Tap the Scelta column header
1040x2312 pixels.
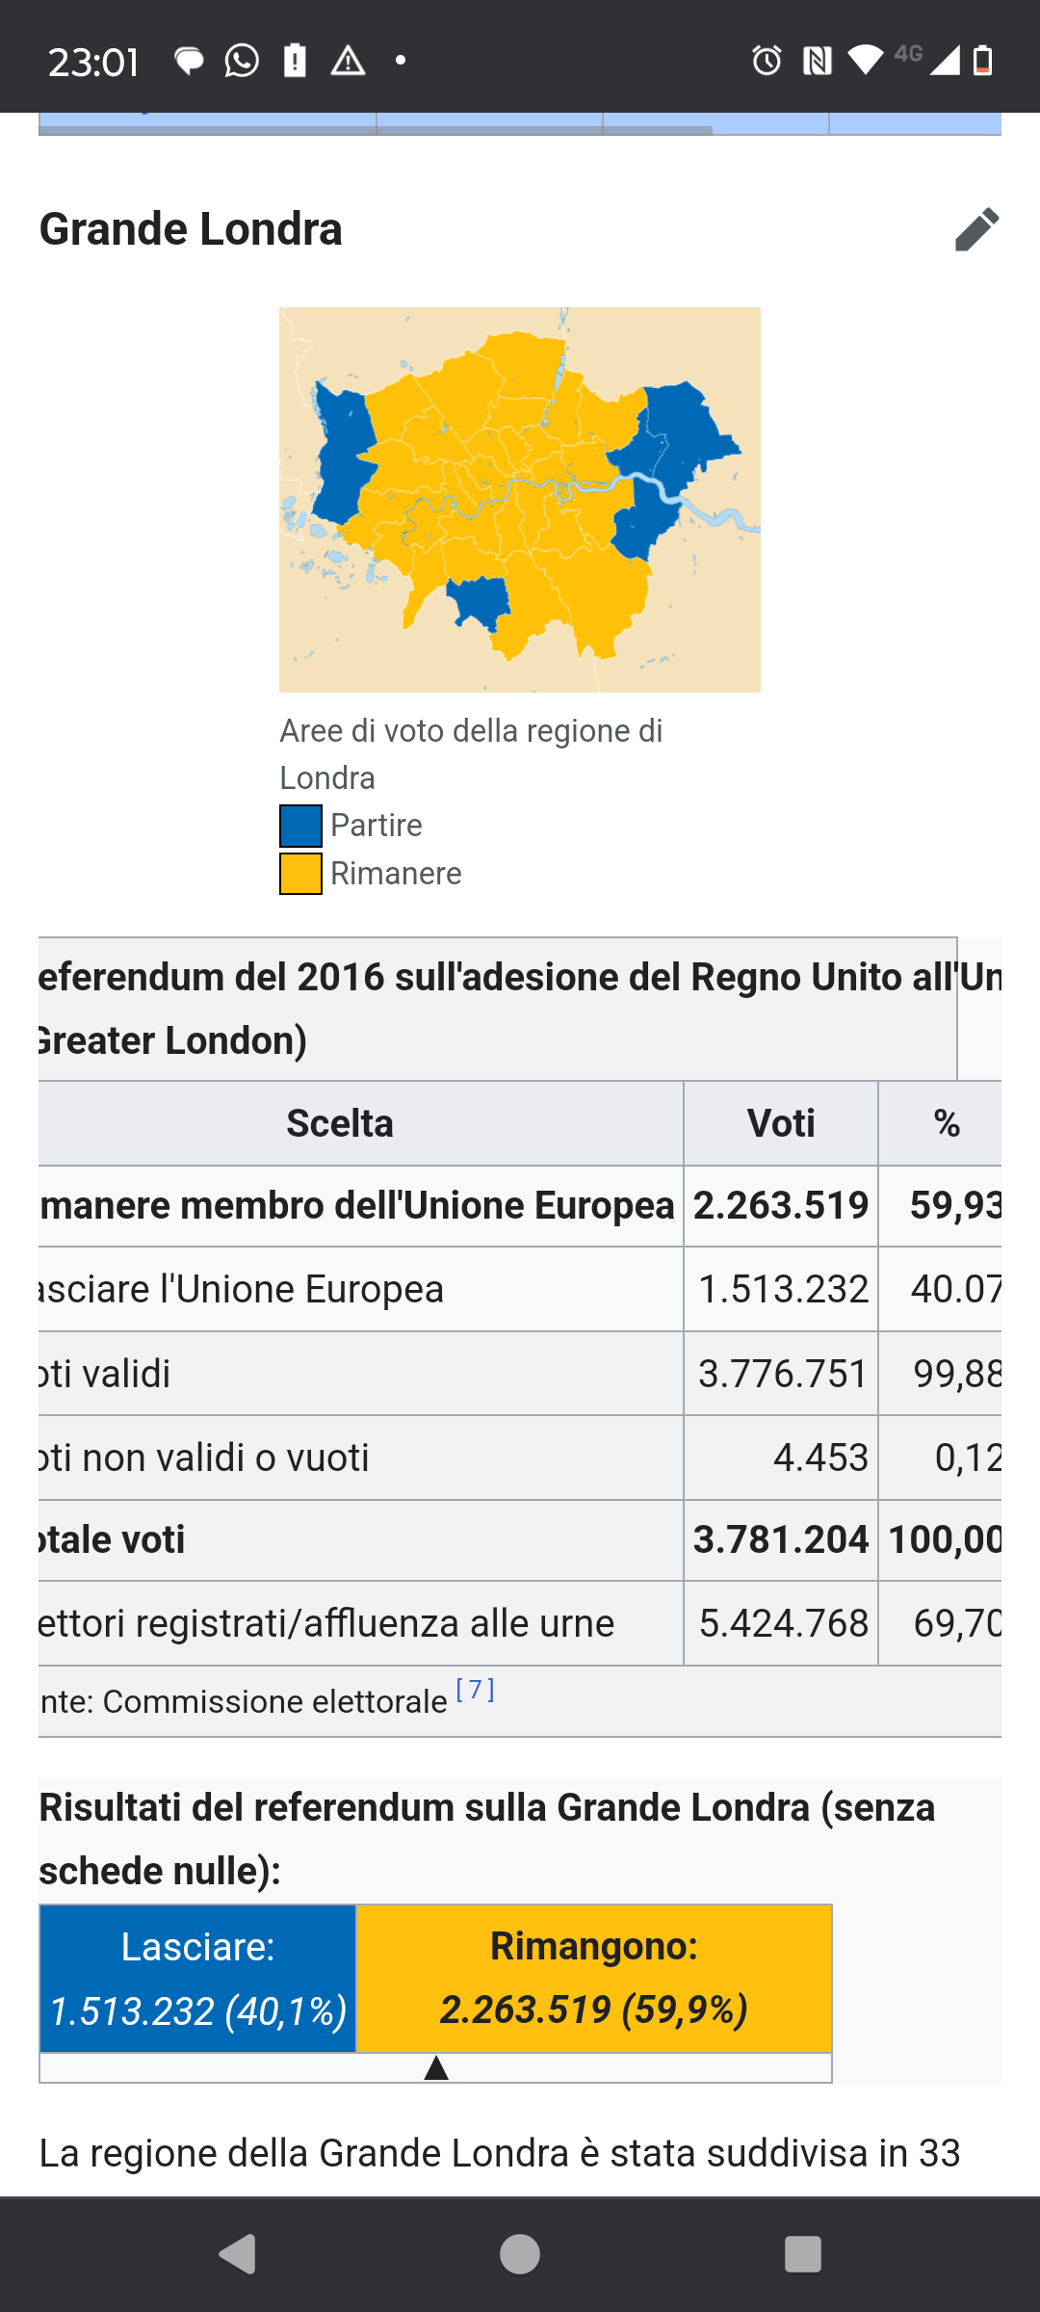click(x=340, y=1123)
